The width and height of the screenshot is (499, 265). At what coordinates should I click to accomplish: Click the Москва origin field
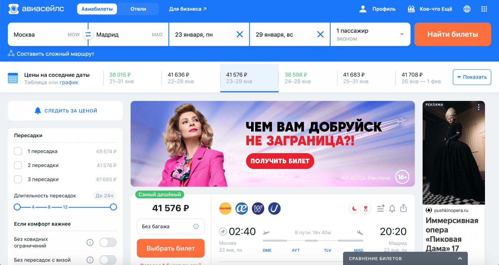[x=48, y=34]
